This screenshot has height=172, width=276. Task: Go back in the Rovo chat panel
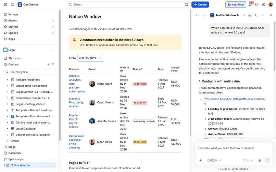(197, 15)
